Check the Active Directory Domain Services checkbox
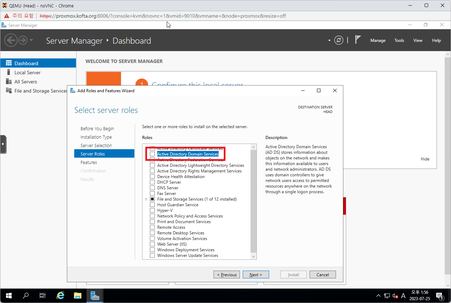The image size is (451, 303). tap(152, 154)
